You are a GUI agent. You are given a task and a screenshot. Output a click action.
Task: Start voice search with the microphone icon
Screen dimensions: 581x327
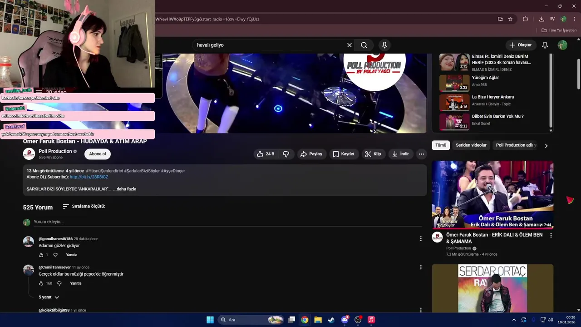[384, 45]
